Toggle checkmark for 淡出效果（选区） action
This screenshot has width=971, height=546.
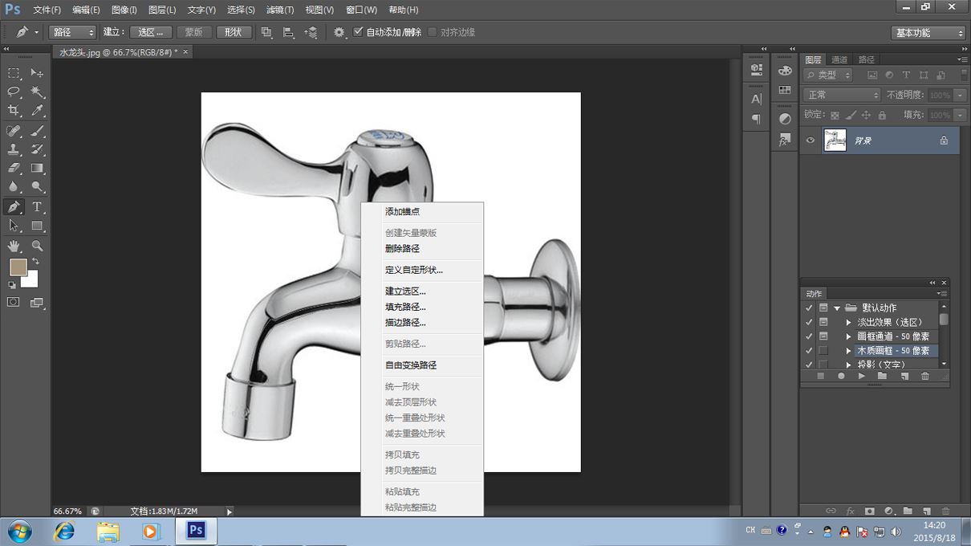click(x=809, y=322)
